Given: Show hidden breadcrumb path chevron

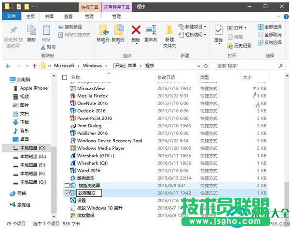Looking at the screenshot, I should [x=50, y=66].
